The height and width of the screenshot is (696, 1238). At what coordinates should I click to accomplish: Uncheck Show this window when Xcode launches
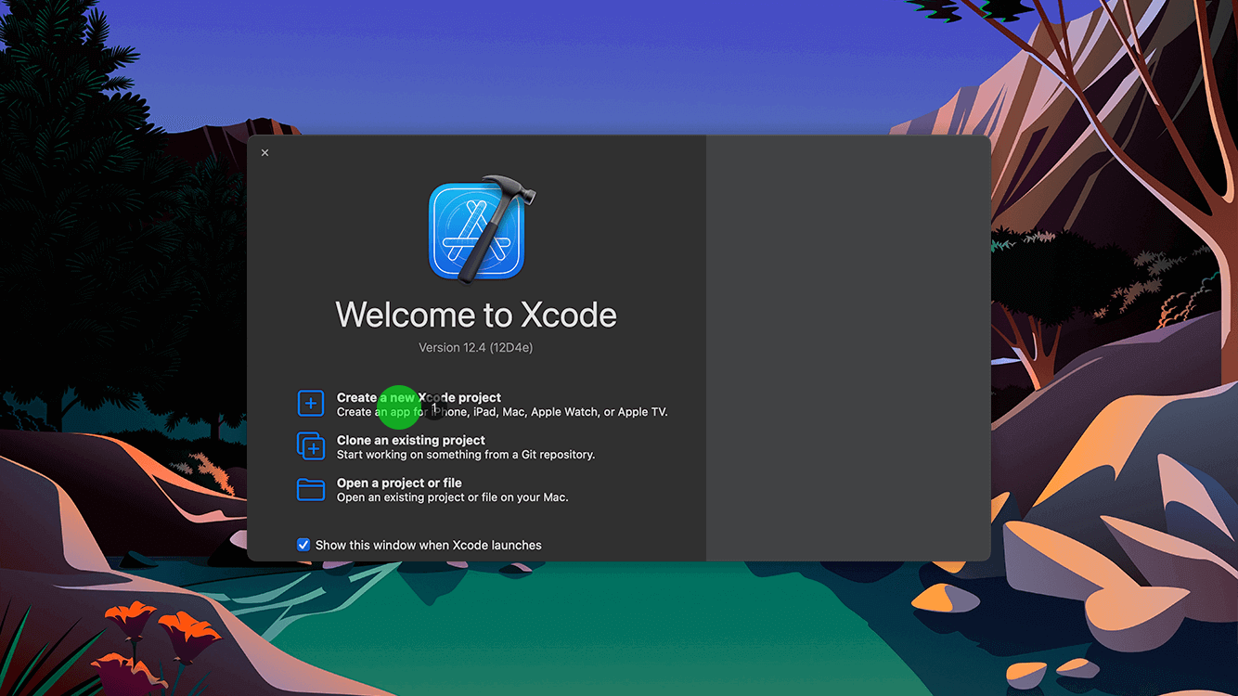303,545
